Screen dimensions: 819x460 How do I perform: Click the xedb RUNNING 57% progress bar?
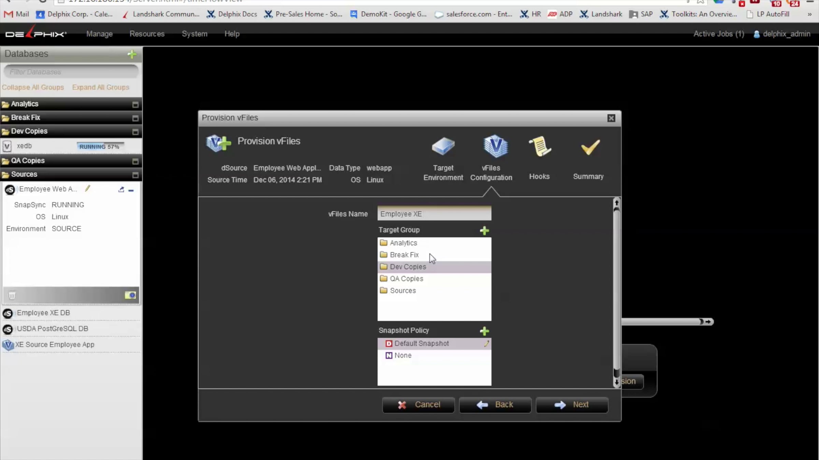click(x=100, y=147)
